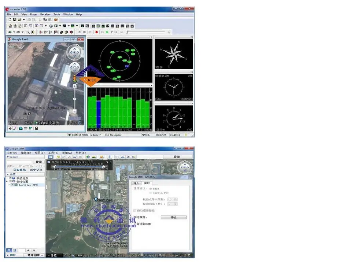
Task: Open the 添加 menu in Google Earth
Action: 67,153
